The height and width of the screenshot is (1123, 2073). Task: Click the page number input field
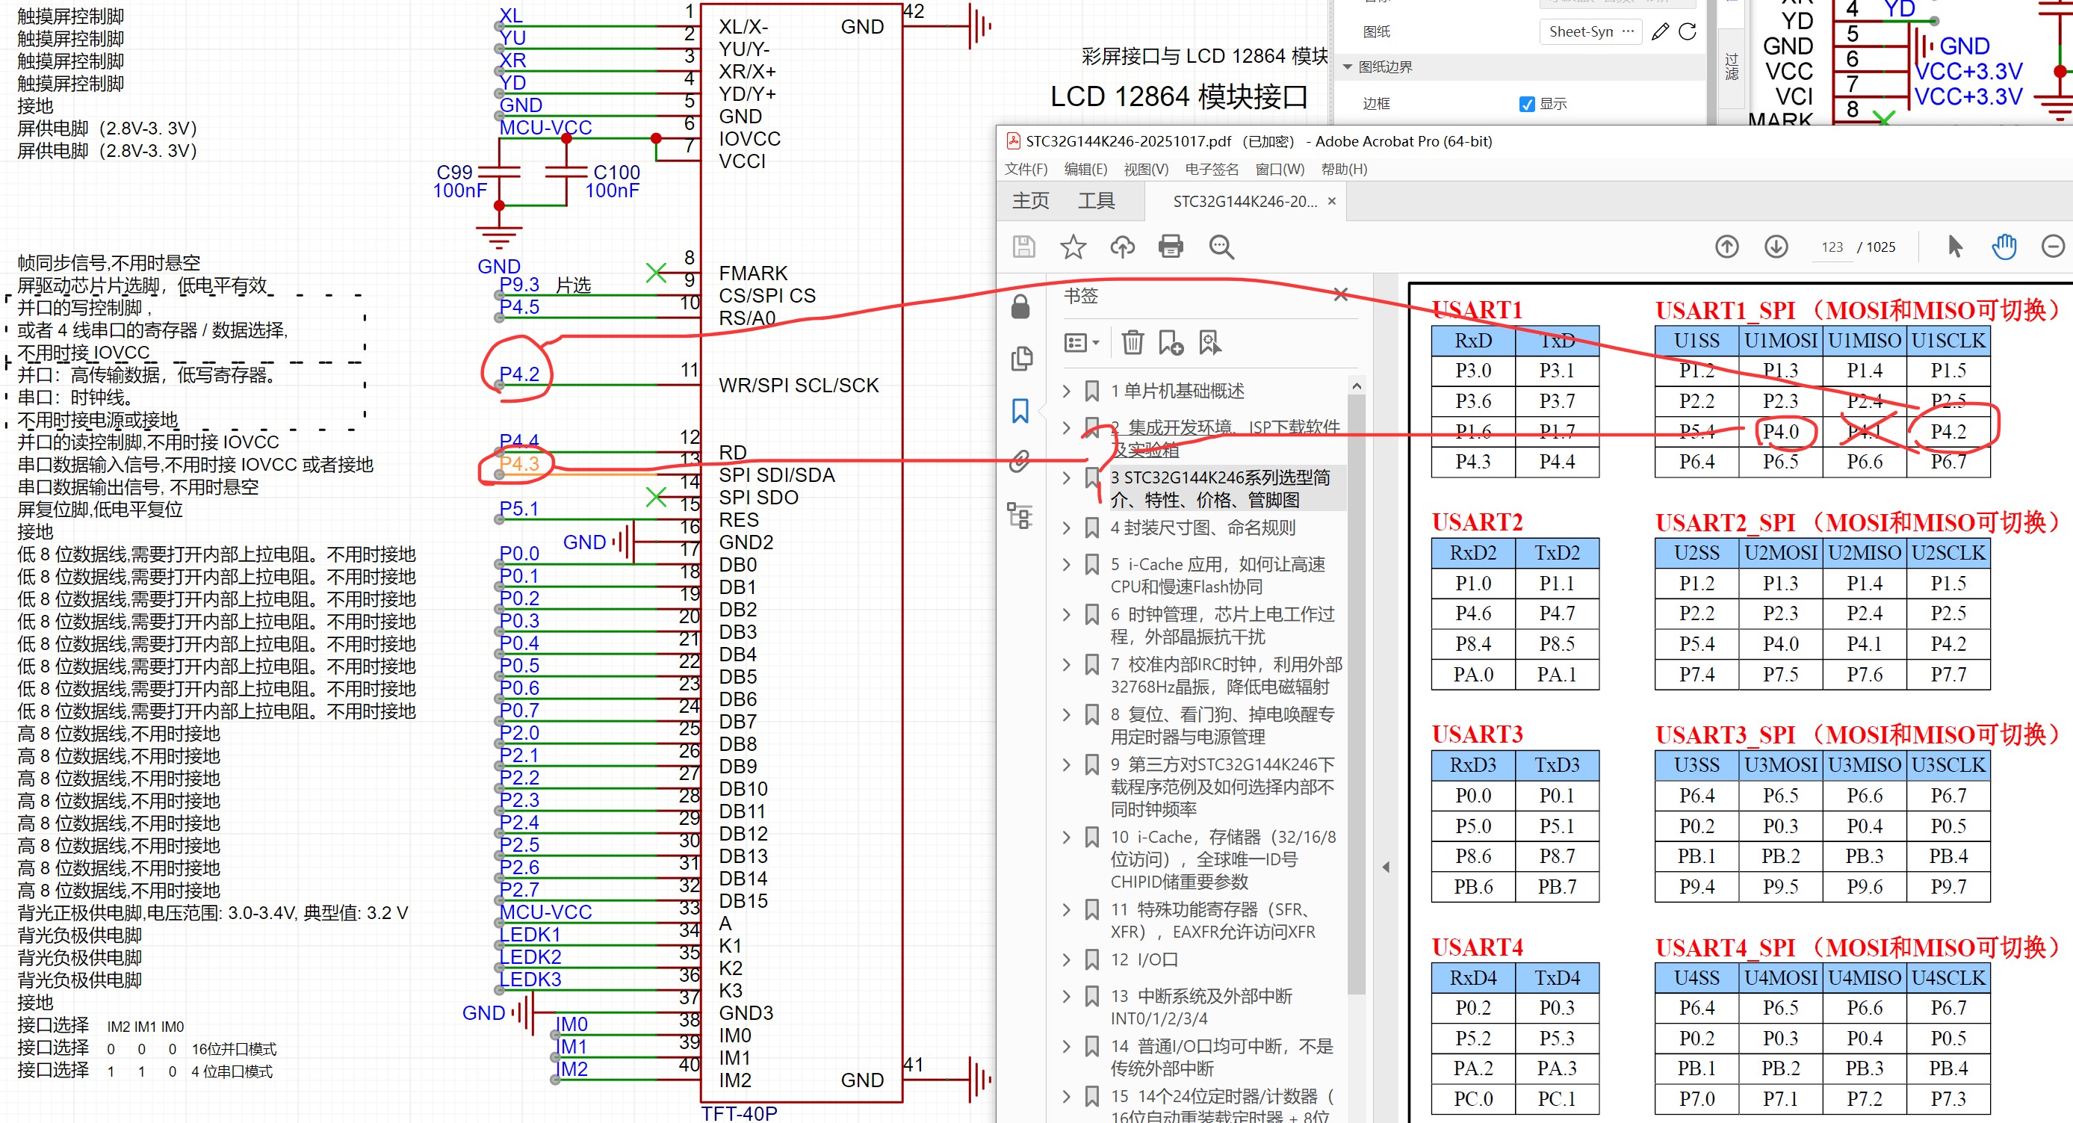tap(1832, 247)
